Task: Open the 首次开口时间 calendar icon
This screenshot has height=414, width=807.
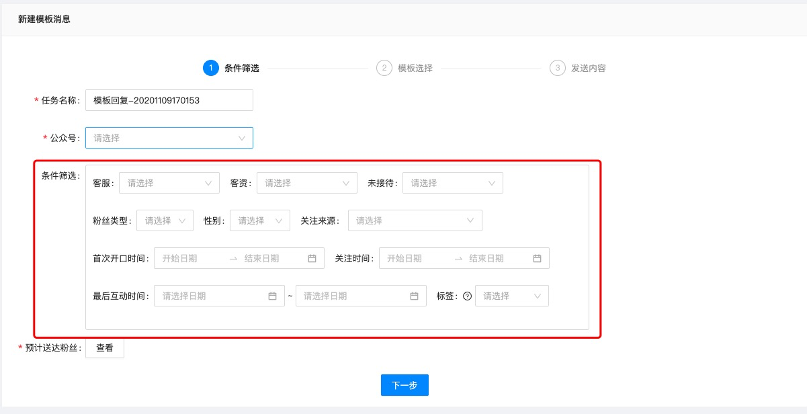Action: pos(312,257)
